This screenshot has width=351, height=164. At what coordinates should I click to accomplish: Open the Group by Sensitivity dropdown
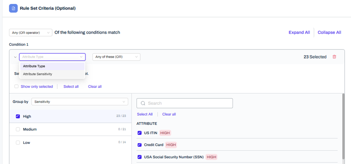pos(80,102)
